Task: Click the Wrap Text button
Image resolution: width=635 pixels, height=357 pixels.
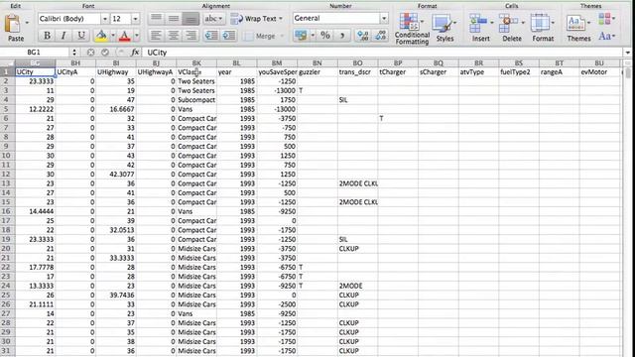Action: pos(256,19)
